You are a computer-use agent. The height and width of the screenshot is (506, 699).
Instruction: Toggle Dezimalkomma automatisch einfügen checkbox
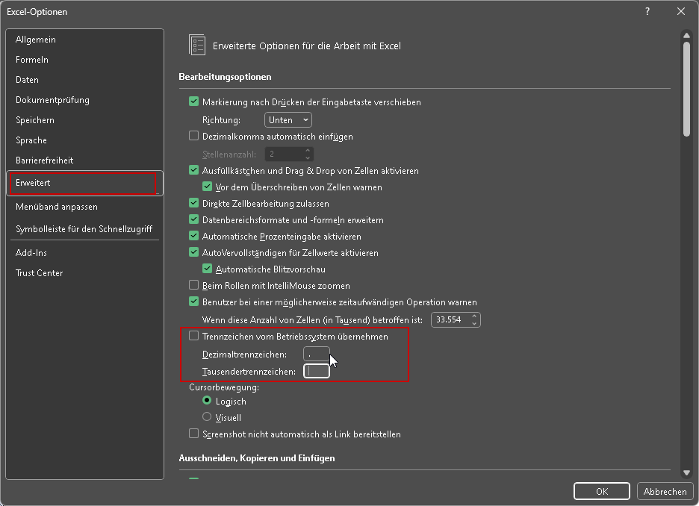(194, 137)
